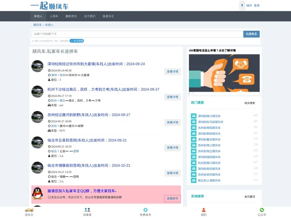Select the 人找车 navigation tab

pyautogui.click(x=54, y=16)
